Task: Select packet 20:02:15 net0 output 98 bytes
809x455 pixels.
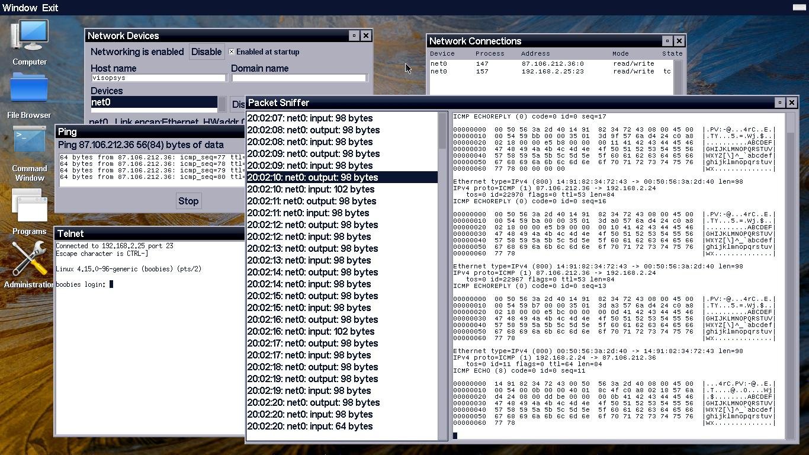Action: point(342,296)
